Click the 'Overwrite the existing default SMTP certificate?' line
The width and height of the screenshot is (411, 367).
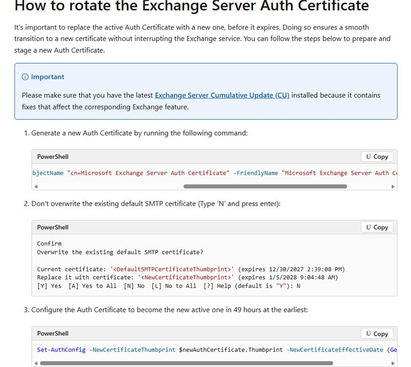(120, 252)
